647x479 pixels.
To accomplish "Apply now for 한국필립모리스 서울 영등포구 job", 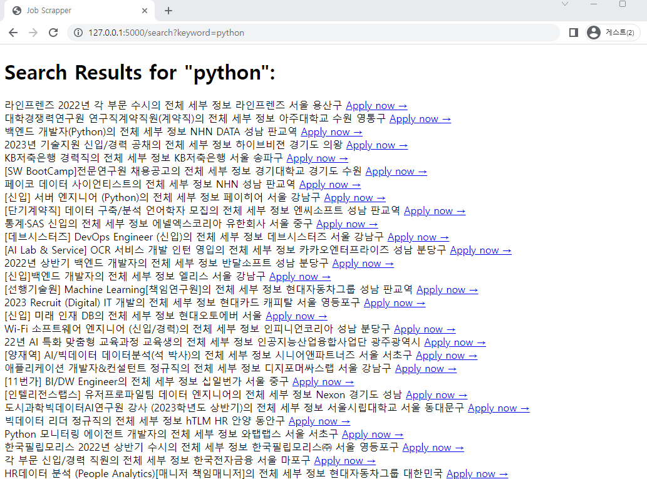I will coord(433,448).
